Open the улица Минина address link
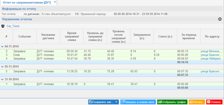 [x=212, y=51]
